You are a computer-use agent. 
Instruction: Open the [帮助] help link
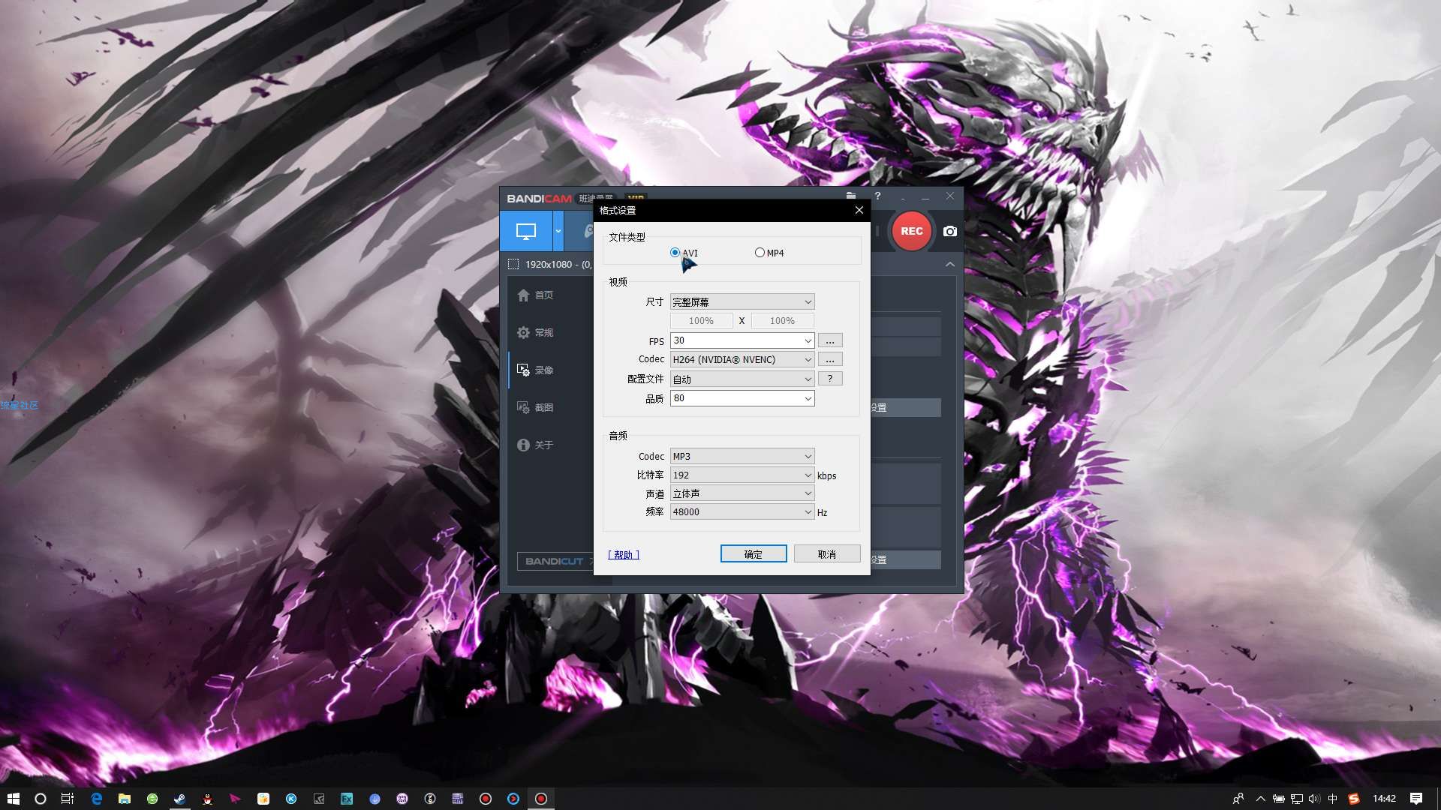624,555
